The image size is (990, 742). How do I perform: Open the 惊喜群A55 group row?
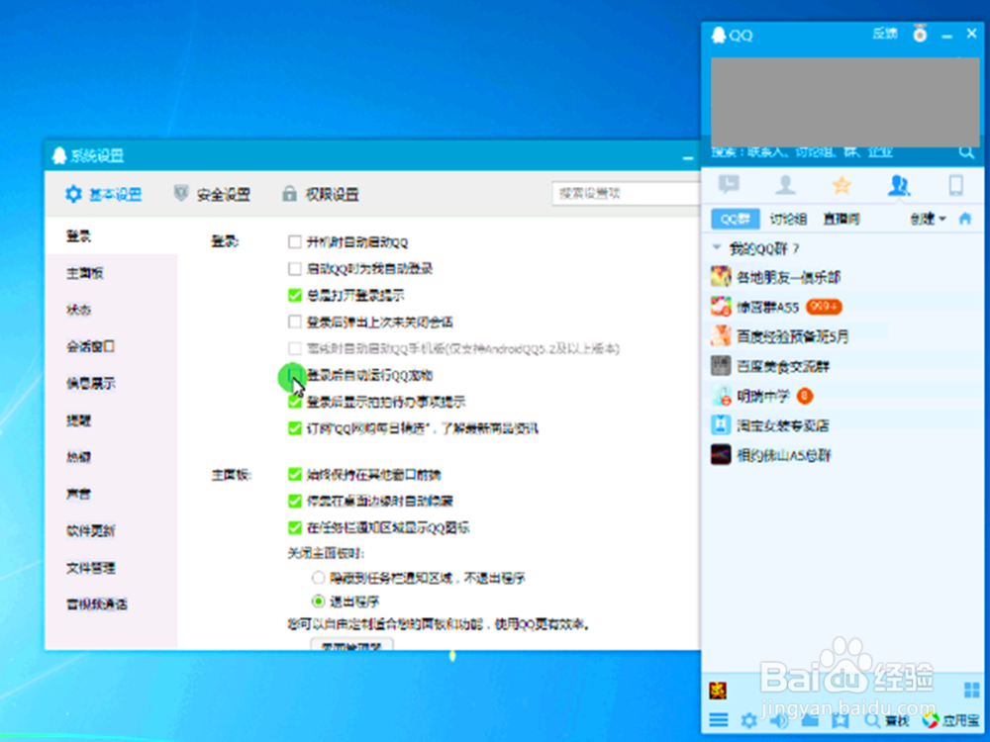pyautogui.click(x=842, y=307)
